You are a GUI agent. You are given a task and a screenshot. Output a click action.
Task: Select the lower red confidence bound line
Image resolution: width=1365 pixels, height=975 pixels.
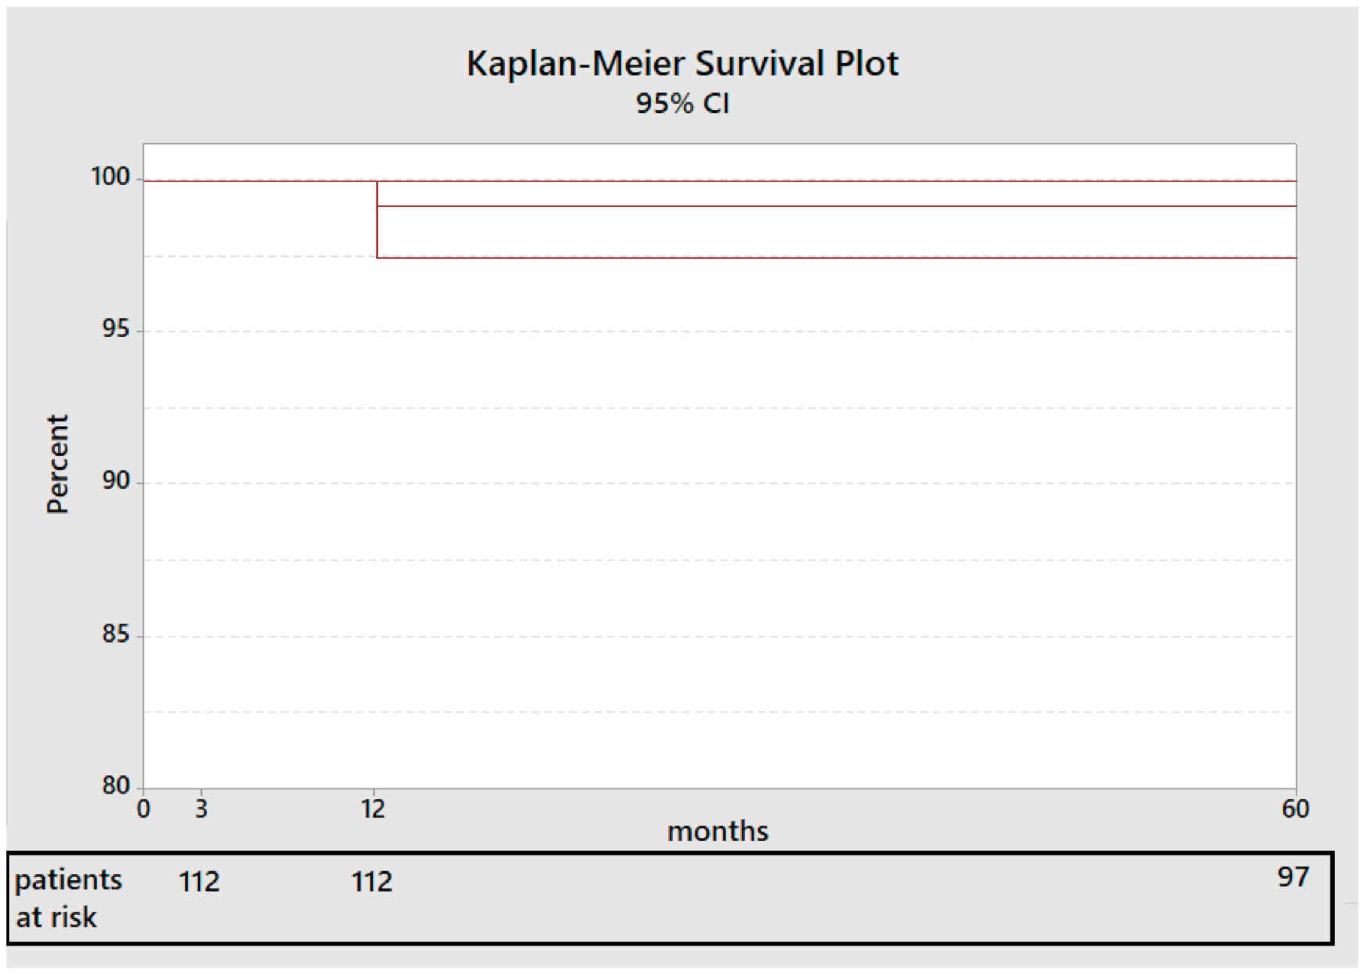click(x=828, y=258)
